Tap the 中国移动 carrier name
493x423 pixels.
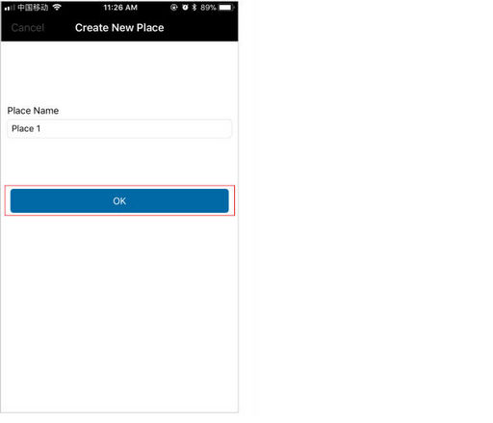click(33, 8)
